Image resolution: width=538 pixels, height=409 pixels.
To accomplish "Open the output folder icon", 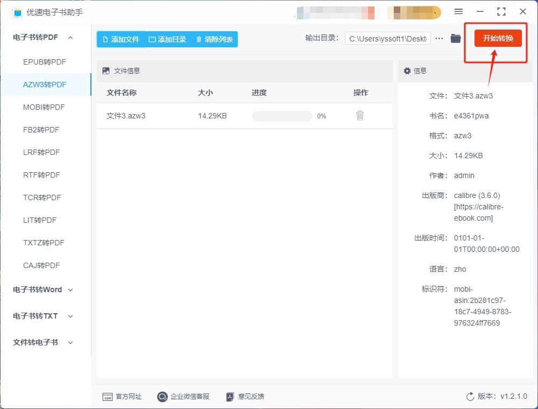I will [455, 38].
